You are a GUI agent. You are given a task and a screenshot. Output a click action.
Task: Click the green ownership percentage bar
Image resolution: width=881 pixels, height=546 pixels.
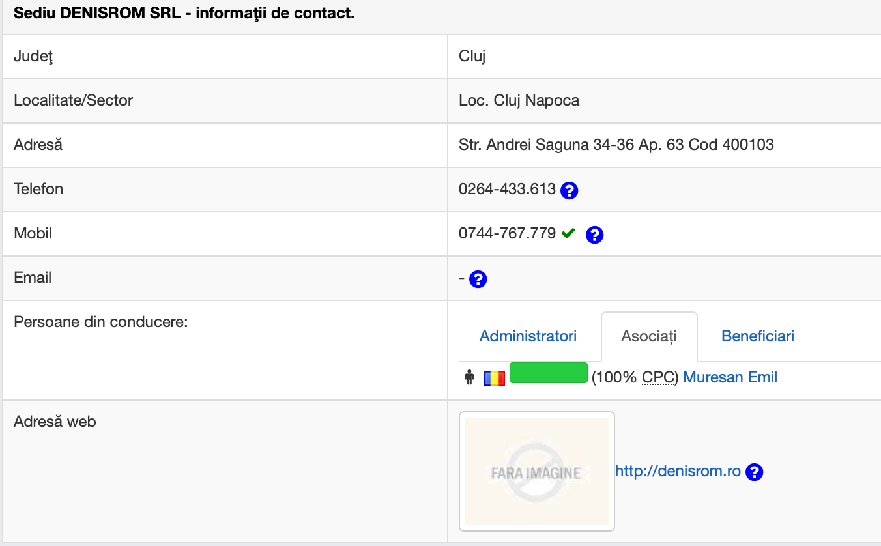pyautogui.click(x=549, y=373)
